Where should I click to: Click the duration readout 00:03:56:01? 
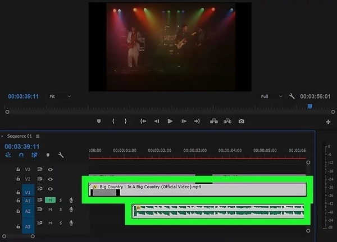click(x=315, y=96)
